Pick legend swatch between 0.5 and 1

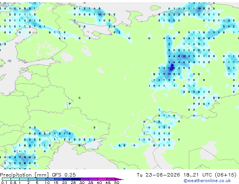coord(15,179)
